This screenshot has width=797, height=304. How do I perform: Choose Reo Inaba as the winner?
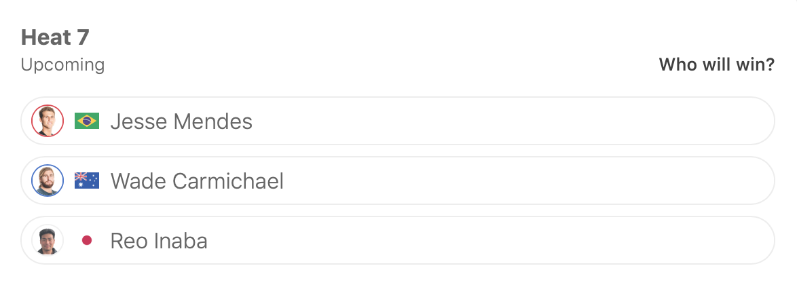click(x=475, y=240)
